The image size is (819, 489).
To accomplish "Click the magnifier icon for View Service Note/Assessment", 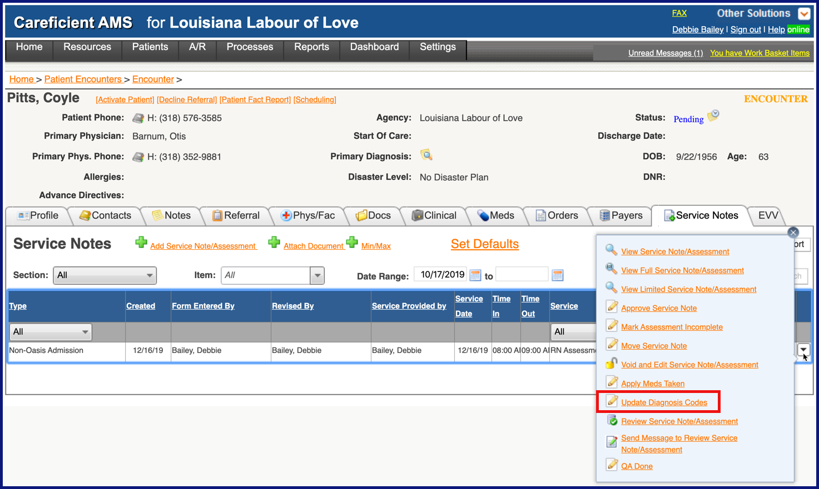I will point(612,250).
